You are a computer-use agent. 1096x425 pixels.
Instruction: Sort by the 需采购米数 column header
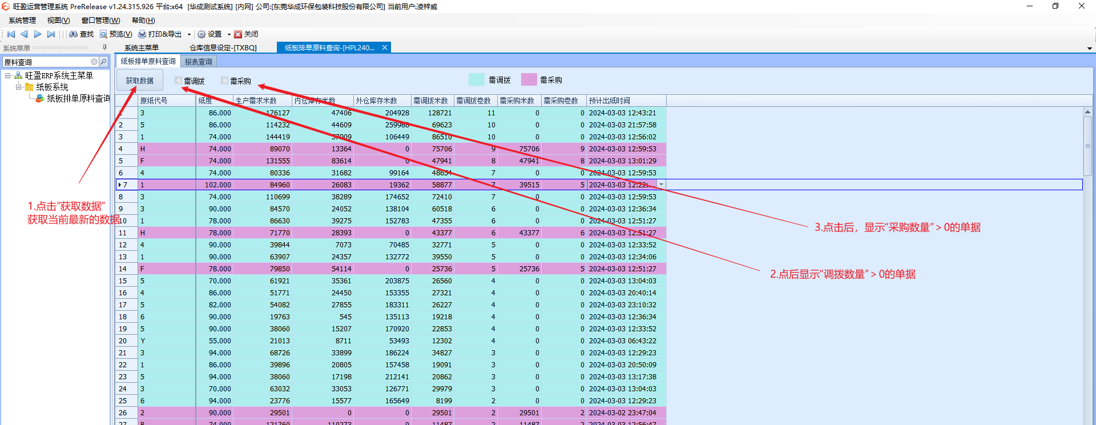(x=519, y=101)
